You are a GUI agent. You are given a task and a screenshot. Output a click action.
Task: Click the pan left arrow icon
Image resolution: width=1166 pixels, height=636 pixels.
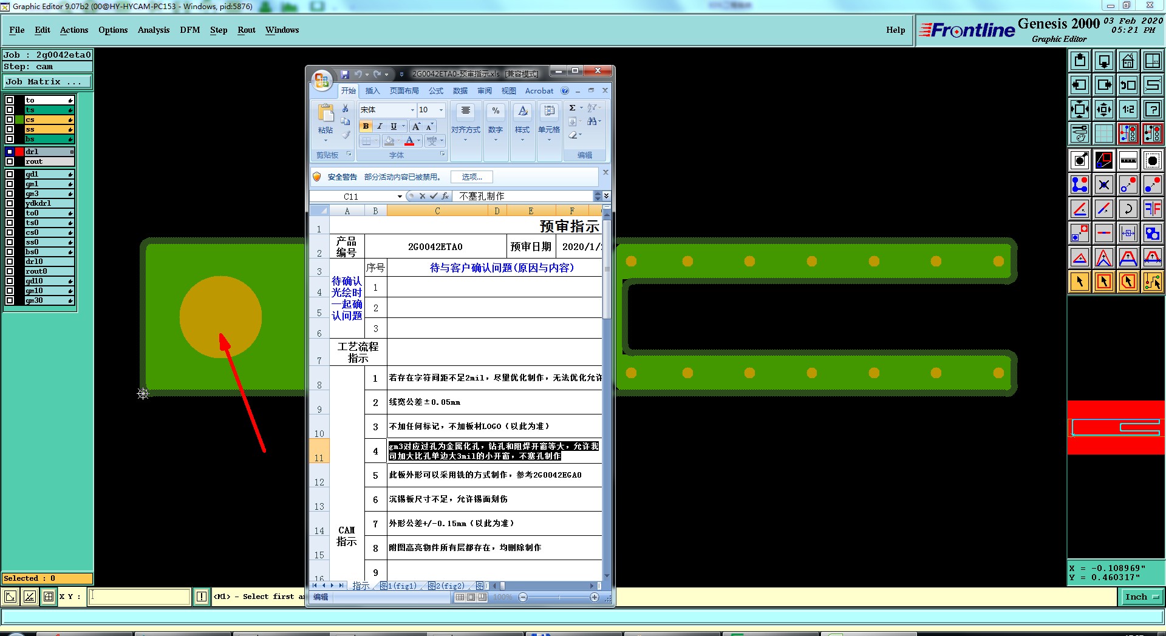pos(1079,85)
